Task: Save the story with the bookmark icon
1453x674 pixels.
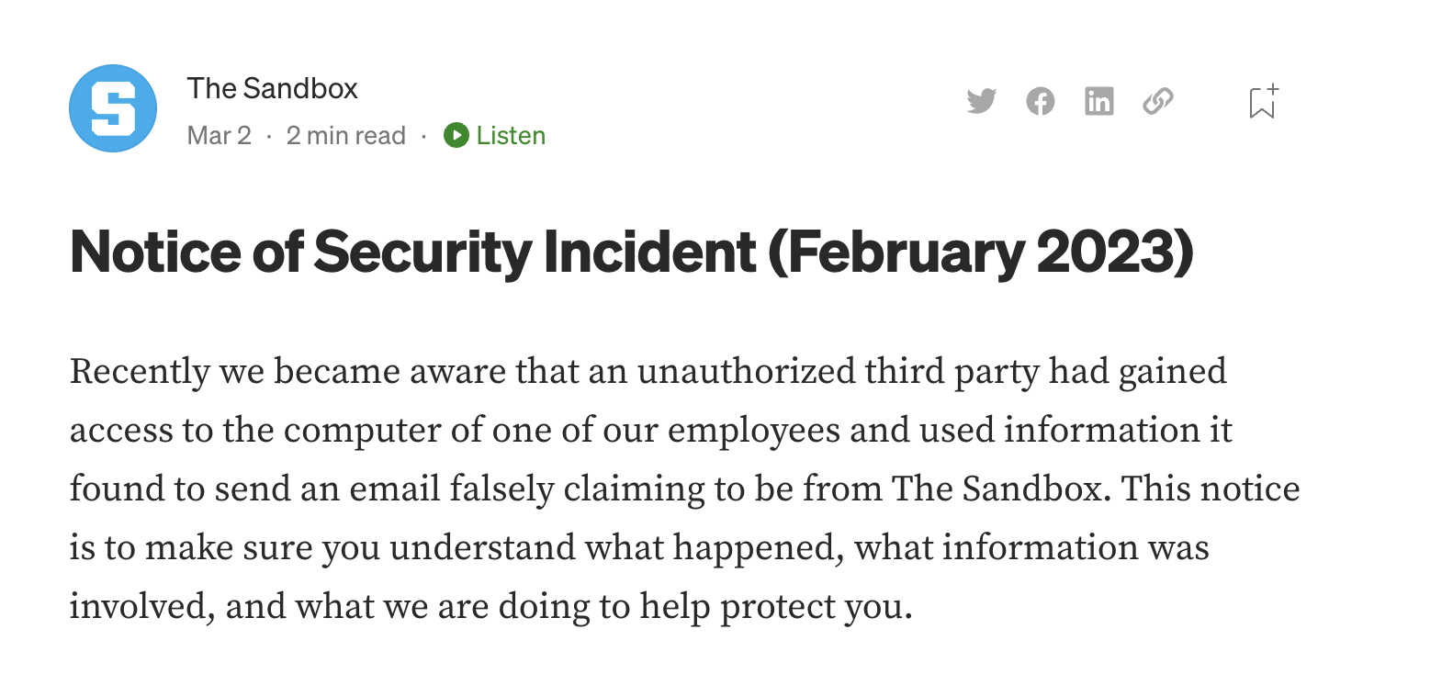Action: point(1264,101)
